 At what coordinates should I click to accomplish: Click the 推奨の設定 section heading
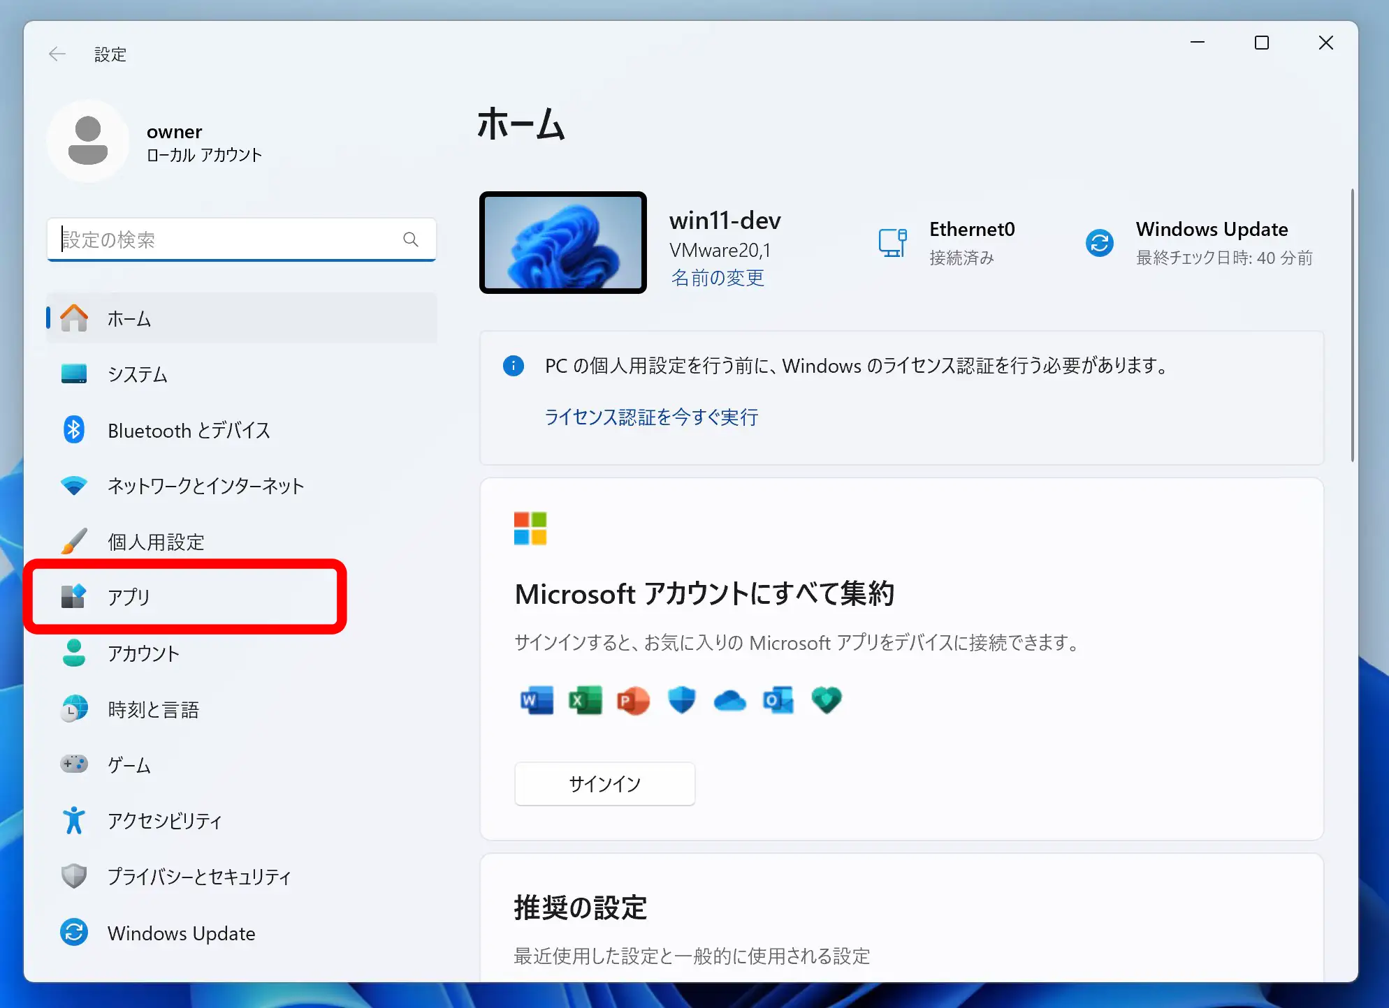click(x=581, y=907)
